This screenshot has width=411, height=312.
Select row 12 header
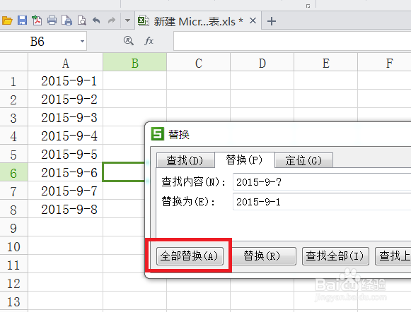13,283
